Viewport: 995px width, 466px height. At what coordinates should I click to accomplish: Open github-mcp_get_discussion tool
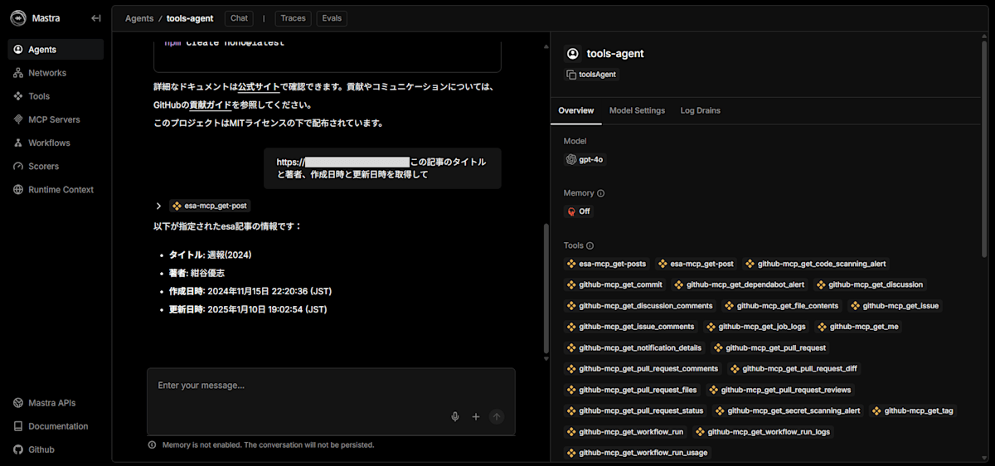click(870, 284)
